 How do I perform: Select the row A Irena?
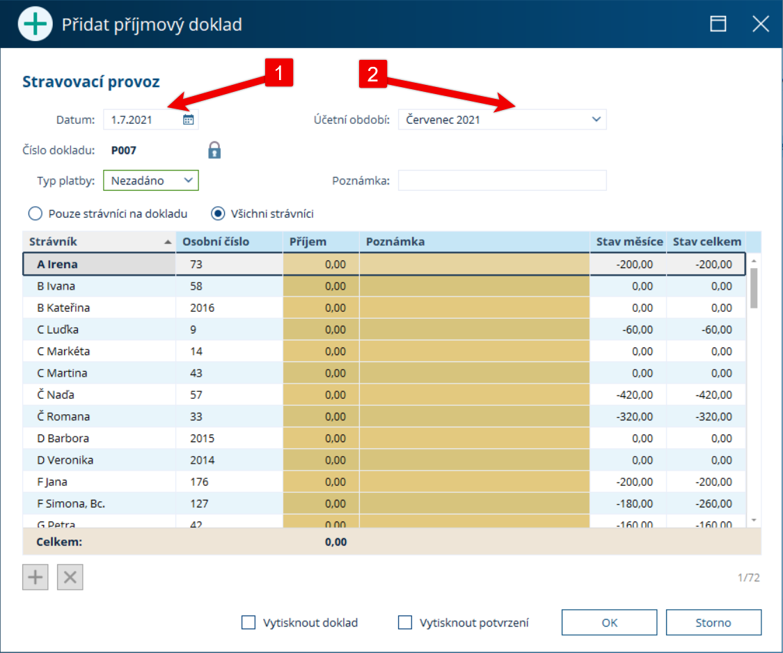click(384, 265)
